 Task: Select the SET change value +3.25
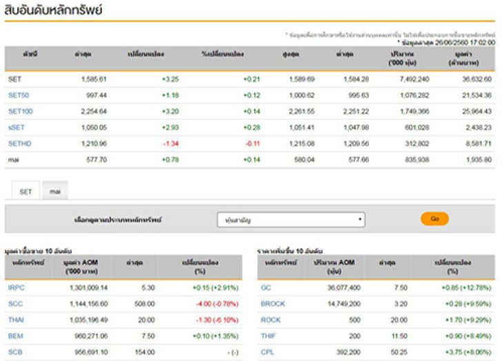[x=170, y=79]
